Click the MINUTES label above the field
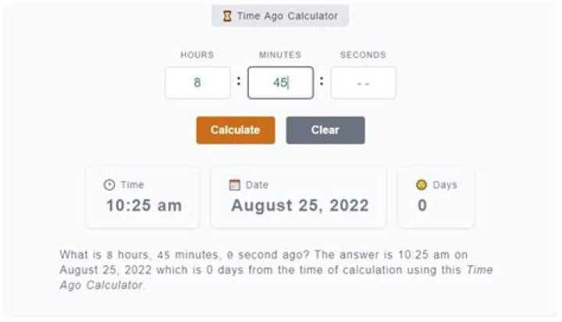This screenshot has height=322, width=562. point(281,55)
